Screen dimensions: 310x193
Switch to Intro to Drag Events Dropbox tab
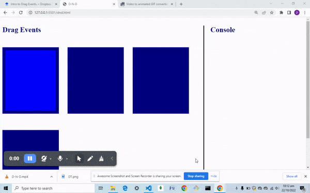30,4
